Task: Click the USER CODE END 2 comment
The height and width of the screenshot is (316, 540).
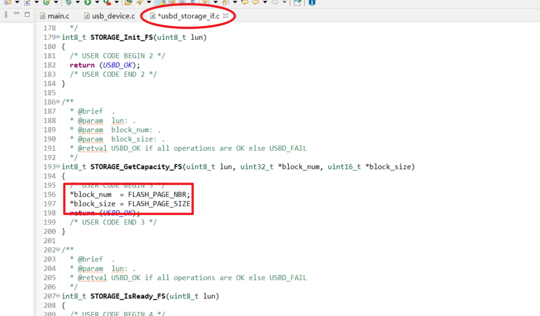Action: [113, 75]
